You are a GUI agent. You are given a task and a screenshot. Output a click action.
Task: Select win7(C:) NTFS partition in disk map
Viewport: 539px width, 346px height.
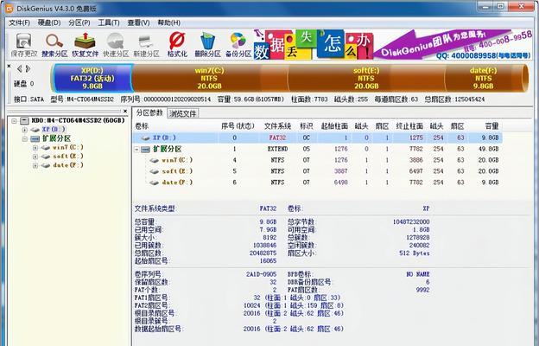click(x=209, y=78)
